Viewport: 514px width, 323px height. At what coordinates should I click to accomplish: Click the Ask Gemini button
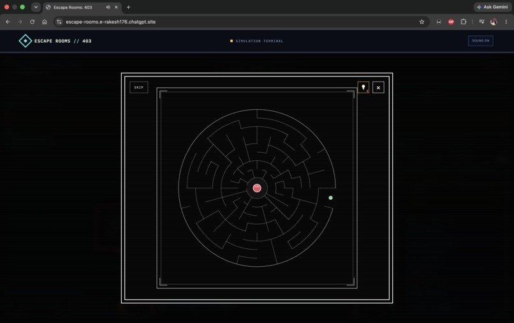(x=492, y=7)
